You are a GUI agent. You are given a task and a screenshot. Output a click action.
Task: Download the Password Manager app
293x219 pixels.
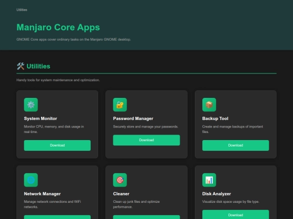point(146,140)
